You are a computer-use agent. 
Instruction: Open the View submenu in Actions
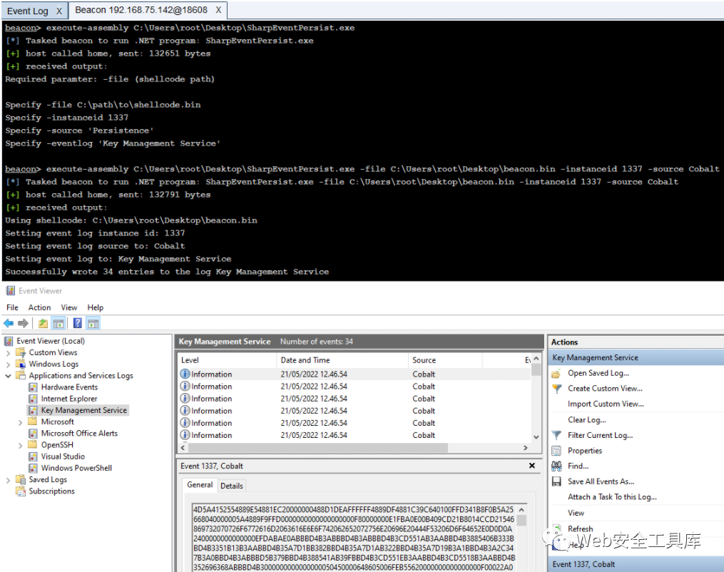pos(576,513)
